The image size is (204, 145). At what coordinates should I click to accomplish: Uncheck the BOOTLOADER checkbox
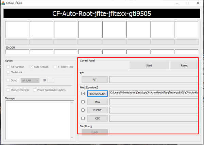click(83, 93)
